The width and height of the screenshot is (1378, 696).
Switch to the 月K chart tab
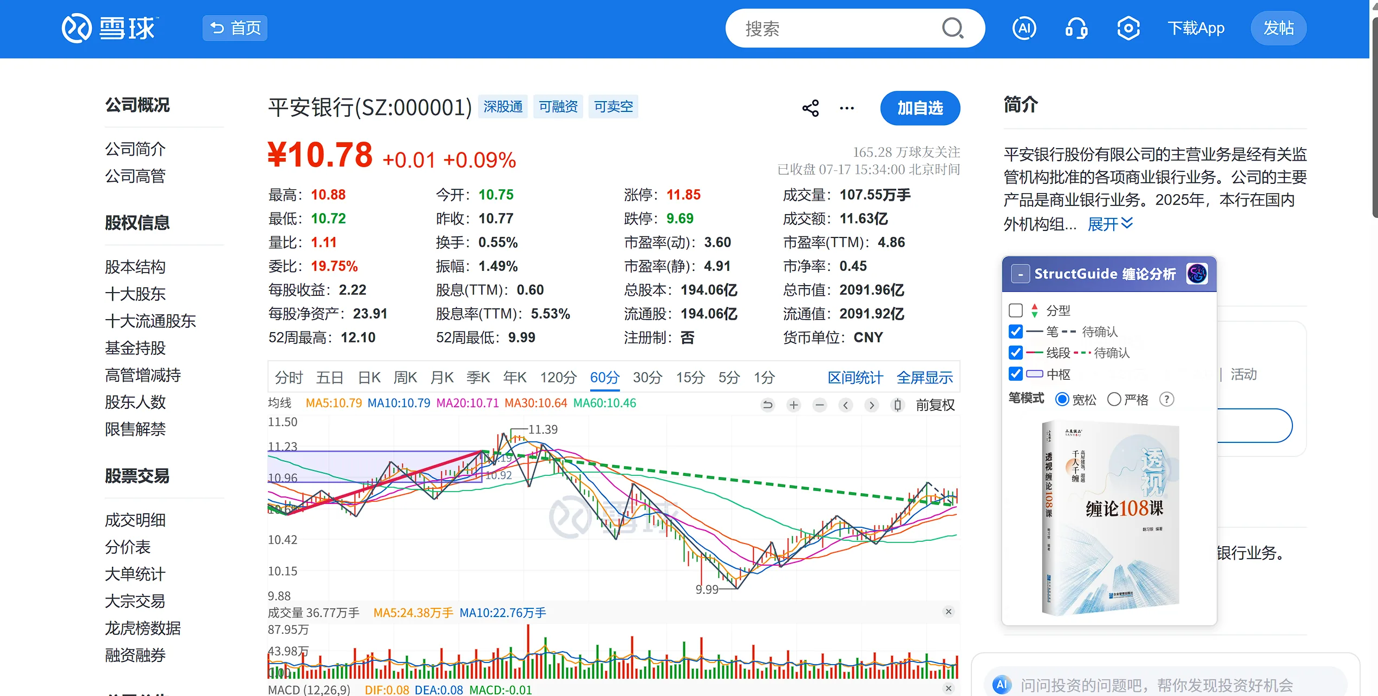442,377
